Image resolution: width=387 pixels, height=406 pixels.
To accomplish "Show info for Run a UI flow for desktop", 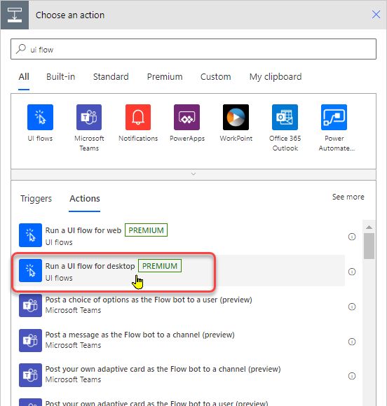I will point(352,272).
